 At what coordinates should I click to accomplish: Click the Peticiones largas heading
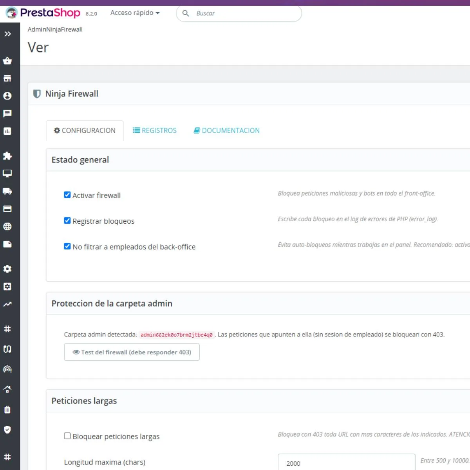[x=84, y=401]
